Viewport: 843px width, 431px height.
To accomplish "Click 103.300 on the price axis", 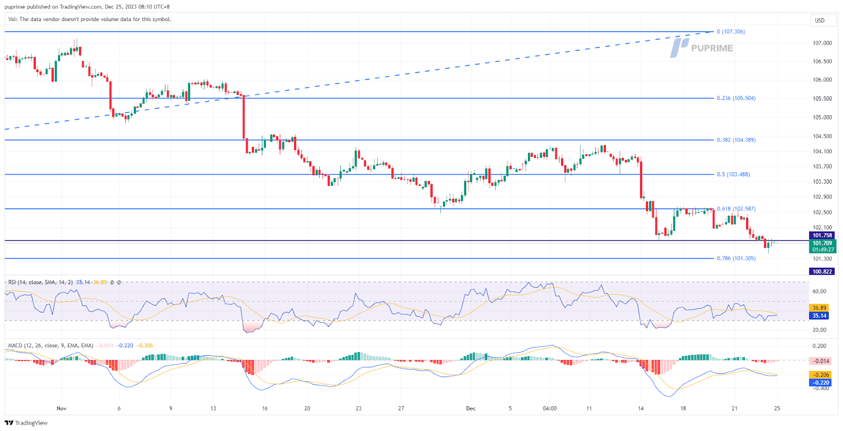I will click(x=822, y=182).
